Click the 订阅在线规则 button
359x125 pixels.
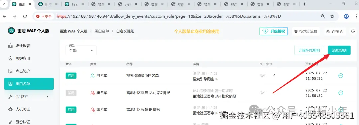[x=309, y=50]
